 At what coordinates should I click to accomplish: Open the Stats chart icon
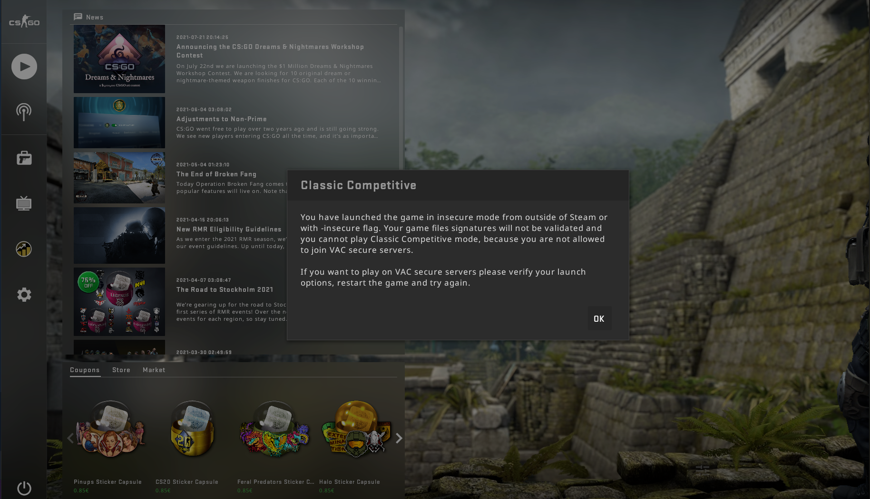coord(24,249)
